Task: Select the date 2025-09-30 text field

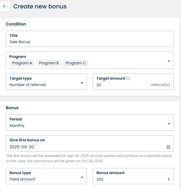Action: 22,147
